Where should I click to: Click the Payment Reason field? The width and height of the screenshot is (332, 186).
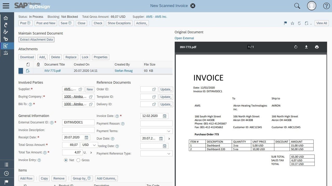tap(156, 123)
